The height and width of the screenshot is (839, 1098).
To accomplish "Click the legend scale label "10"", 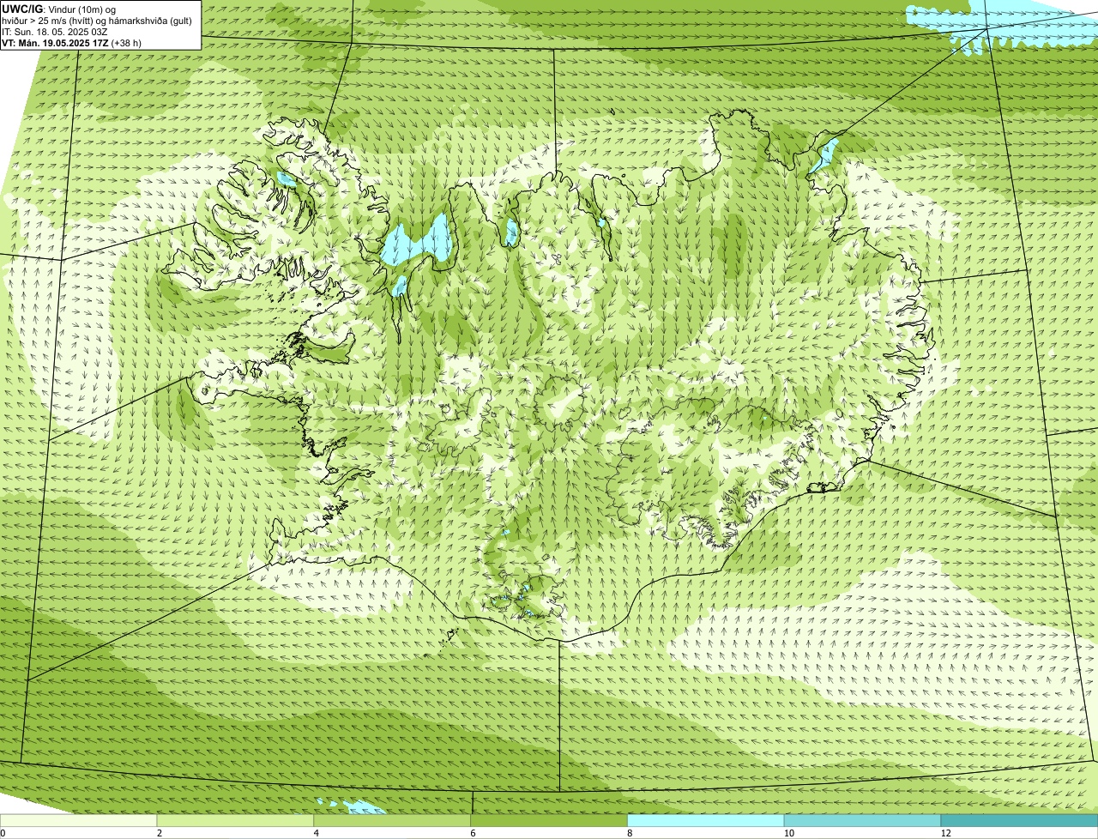I will pyautogui.click(x=787, y=833).
